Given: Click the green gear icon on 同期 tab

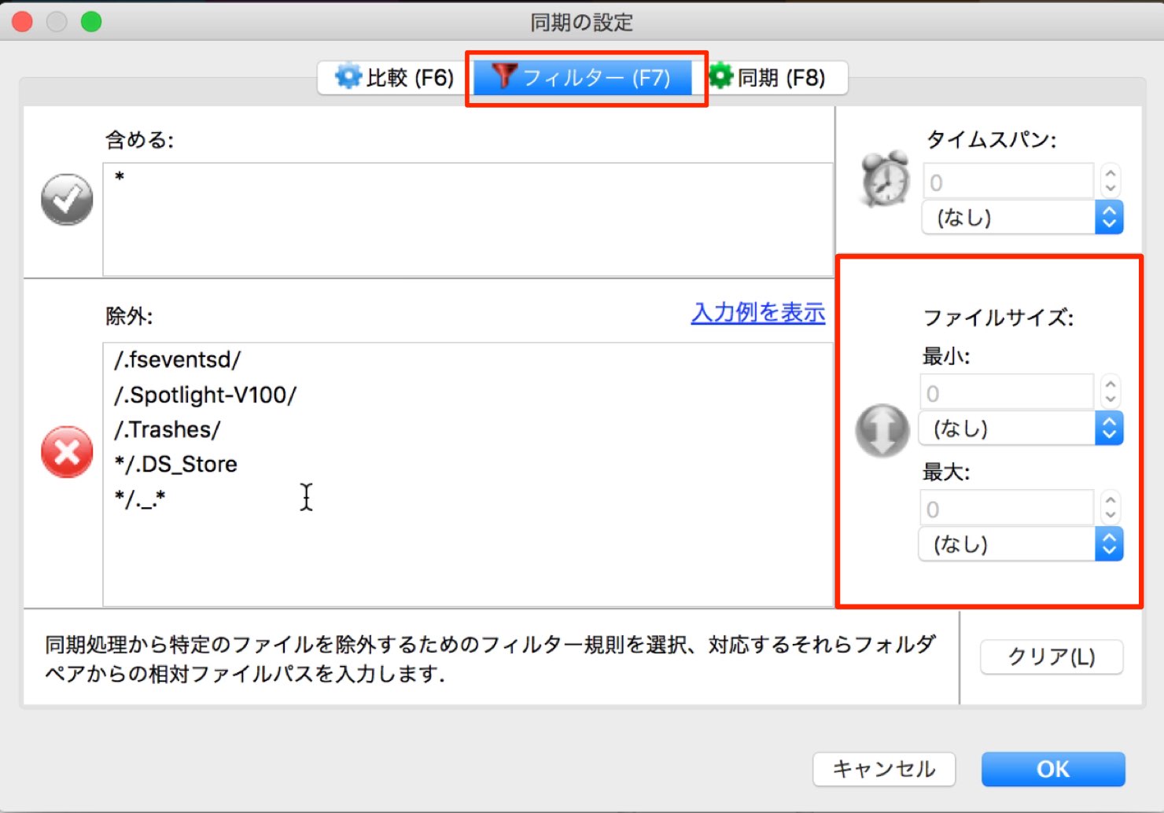Looking at the screenshot, I should click(x=719, y=76).
